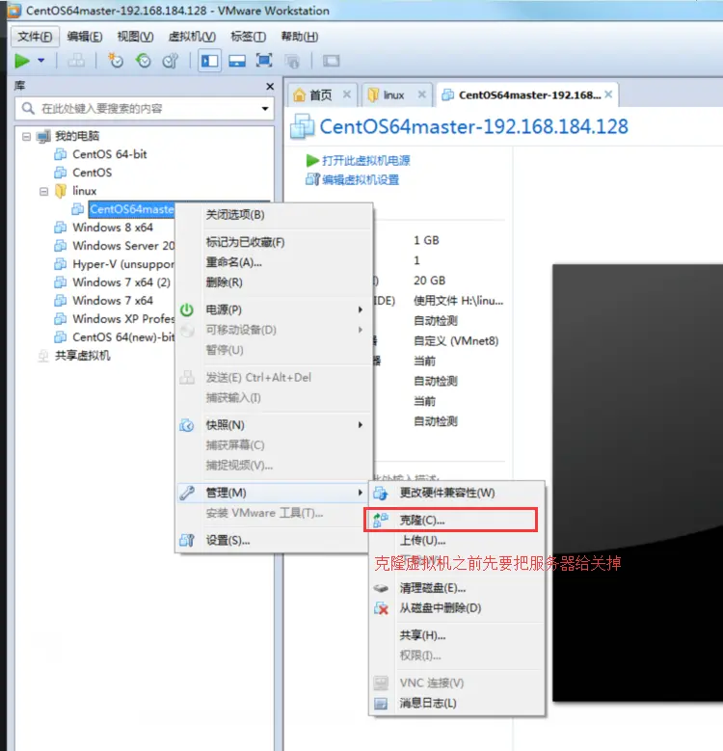Close the 首页 tab
Viewport: 723px width, 751px height.
347,94
